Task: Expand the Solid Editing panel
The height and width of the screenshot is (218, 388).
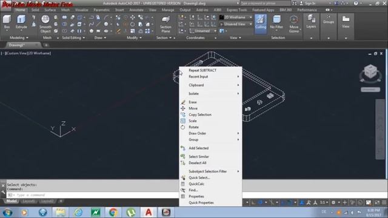Action: point(73,38)
